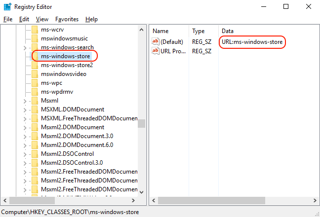Viewport: 320px width, 217px height.
Task: Expand the MSXML.FreeThreadedDOMDocument key
Action: point(25,119)
